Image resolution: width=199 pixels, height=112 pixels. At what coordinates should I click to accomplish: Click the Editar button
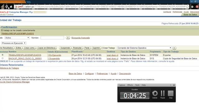[19, 48]
